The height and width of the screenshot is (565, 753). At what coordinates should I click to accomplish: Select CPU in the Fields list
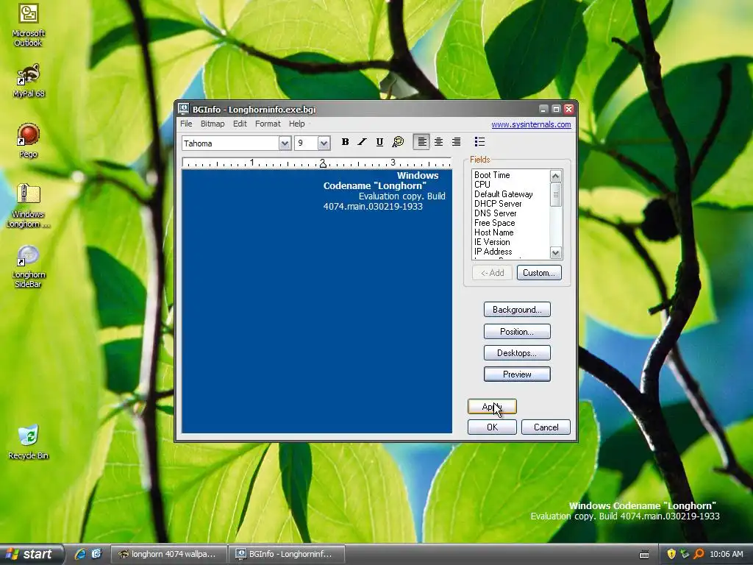click(482, 185)
